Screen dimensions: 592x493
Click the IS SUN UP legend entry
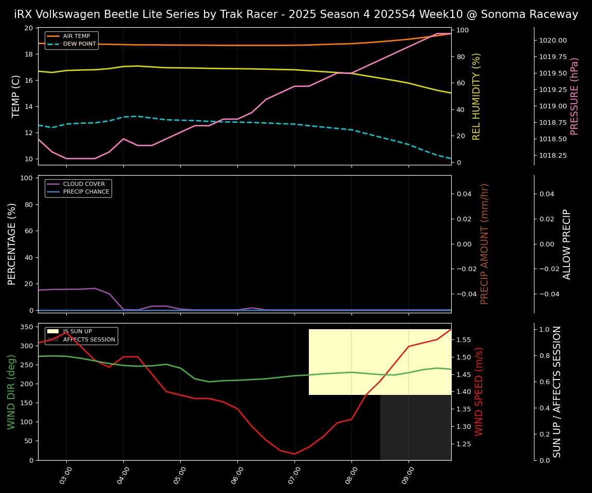click(77, 332)
